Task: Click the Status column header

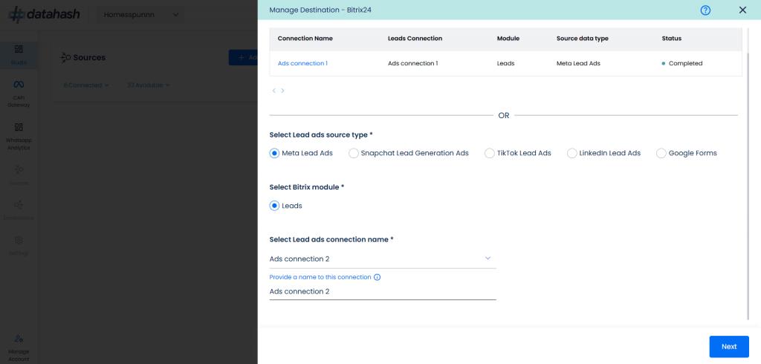Action: coord(672,39)
